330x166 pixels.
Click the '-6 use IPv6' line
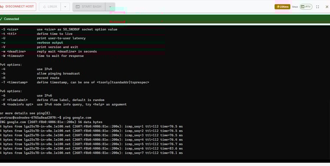(27, 95)
